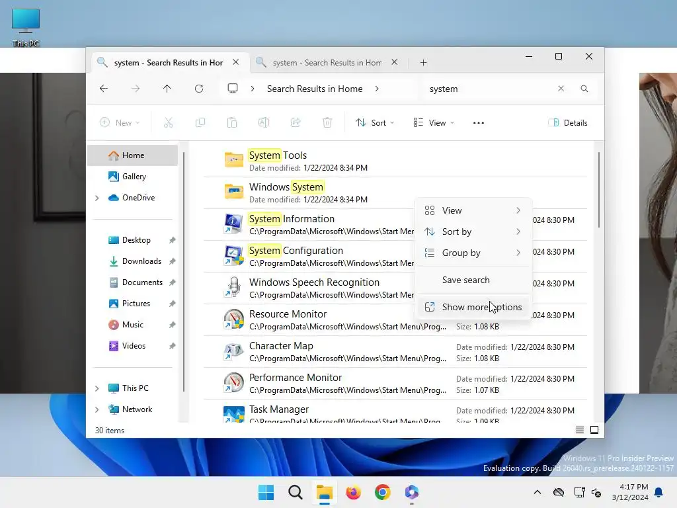The height and width of the screenshot is (508, 677).
Task: Open the Sort dropdown in toolbar
Action: pos(375,122)
